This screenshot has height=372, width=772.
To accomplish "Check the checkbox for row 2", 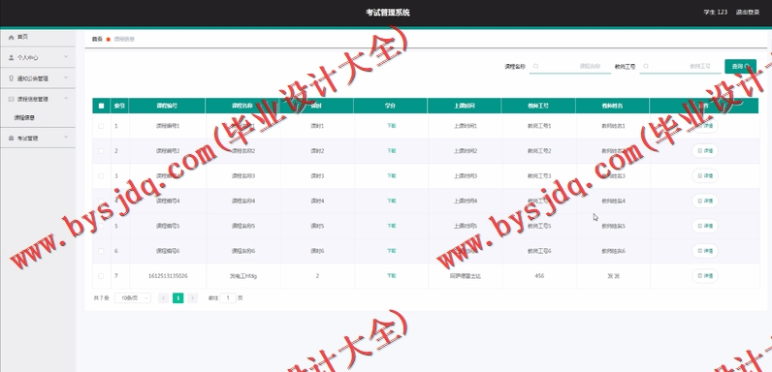I will [101, 151].
